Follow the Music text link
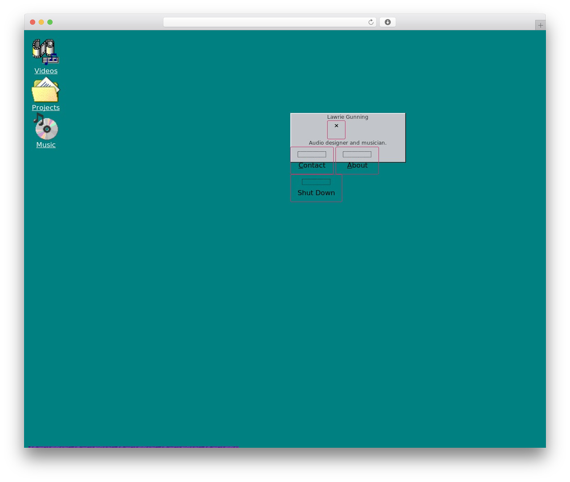The height and width of the screenshot is (482, 570). [46, 145]
